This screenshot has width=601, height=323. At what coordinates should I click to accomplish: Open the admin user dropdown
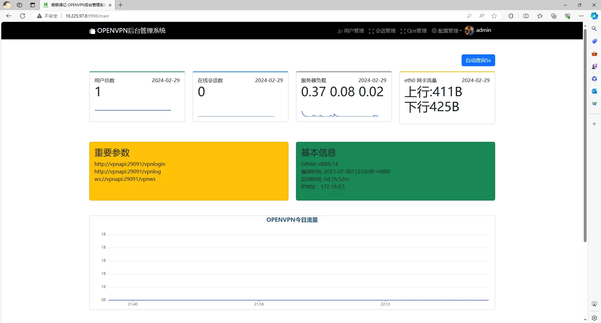click(x=485, y=30)
